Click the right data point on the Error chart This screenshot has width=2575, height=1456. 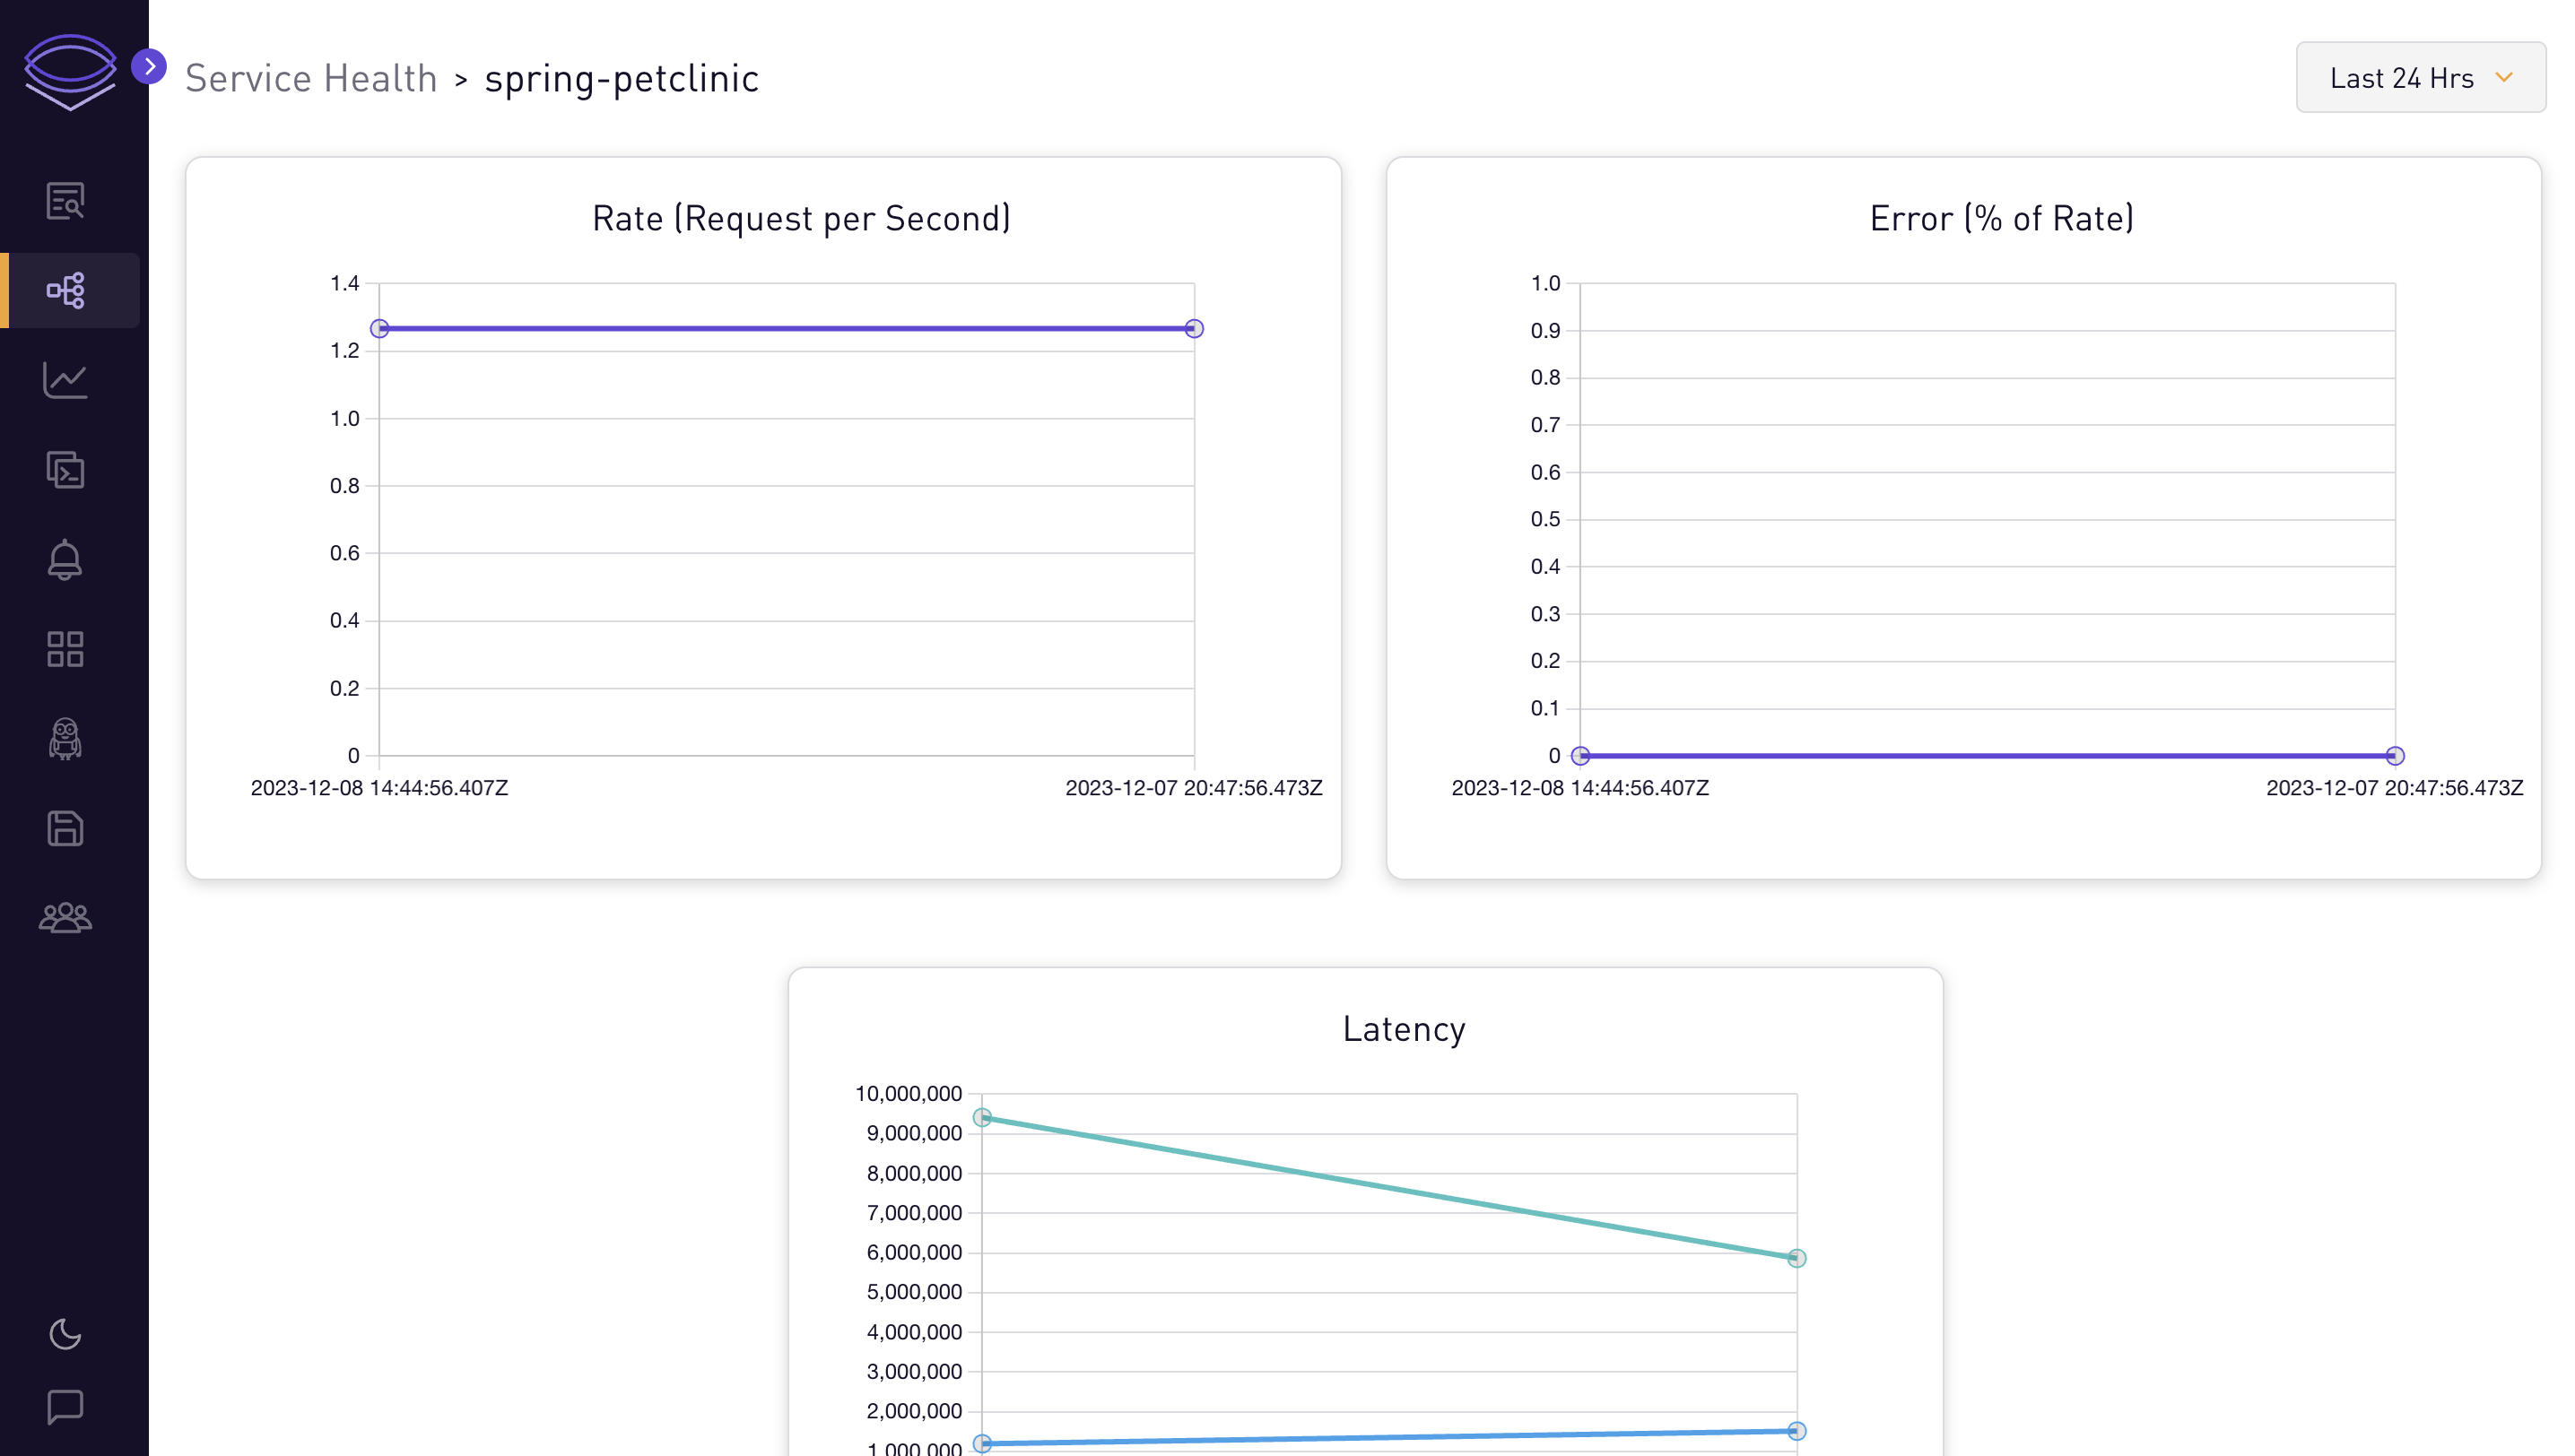(2394, 756)
